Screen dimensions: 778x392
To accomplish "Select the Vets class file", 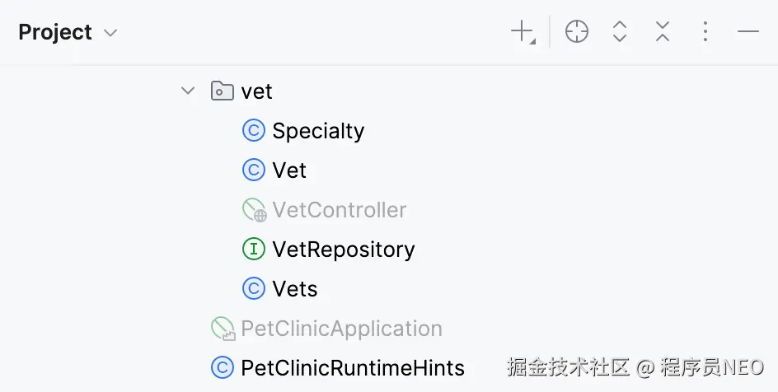I will coord(294,289).
